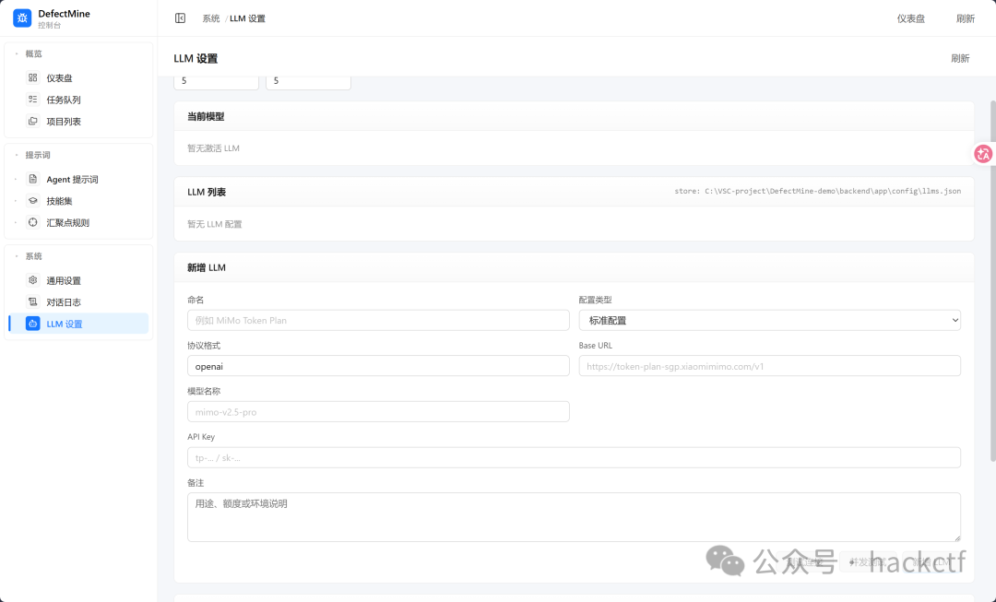
Task: Click the 并发测试 button
Action: (868, 562)
